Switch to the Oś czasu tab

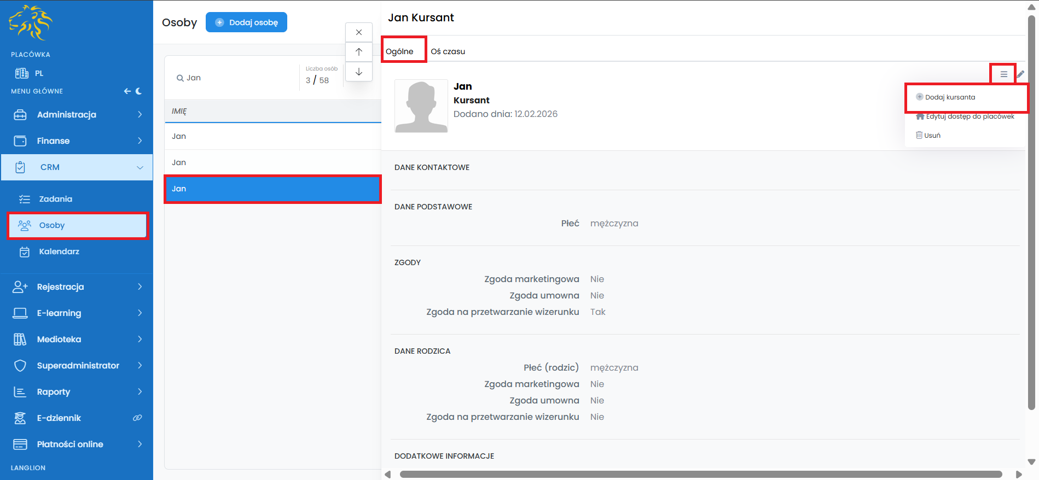pyautogui.click(x=448, y=51)
